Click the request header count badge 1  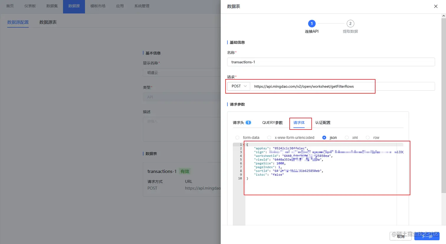point(248,122)
